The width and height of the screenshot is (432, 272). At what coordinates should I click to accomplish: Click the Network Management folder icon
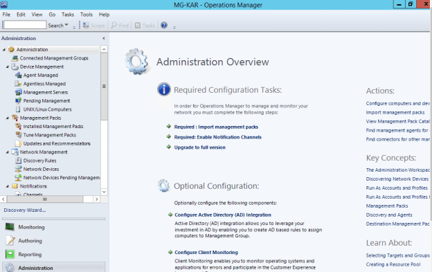pyautogui.click(x=15, y=152)
